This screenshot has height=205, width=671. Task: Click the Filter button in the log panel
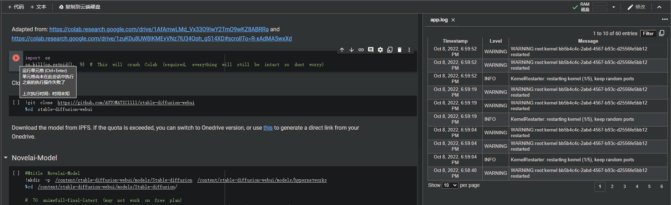click(648, 33)
